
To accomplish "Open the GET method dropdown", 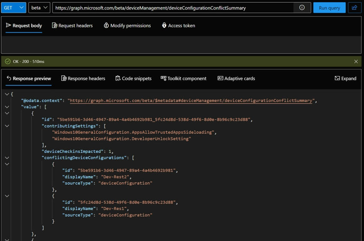I will (x=13, y=8).
